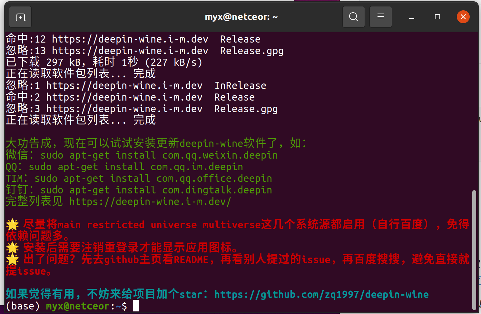This screenshot has height=314, width=481.
Task: Activate the terminal search magnifier
Action: (x=353, y=17)
